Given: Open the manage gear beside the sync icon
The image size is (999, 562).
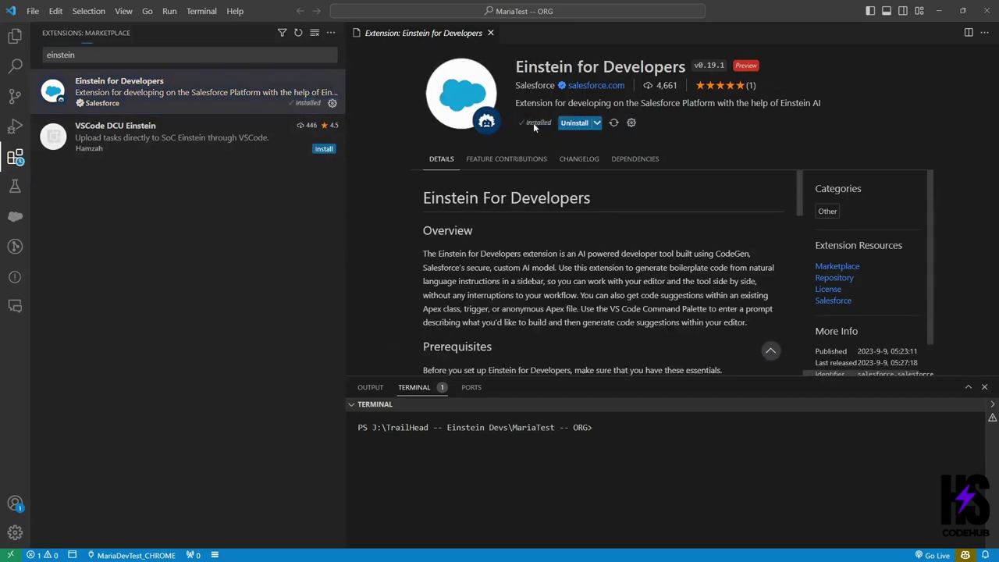Looking at the screenshot, I should pos(631,123).
